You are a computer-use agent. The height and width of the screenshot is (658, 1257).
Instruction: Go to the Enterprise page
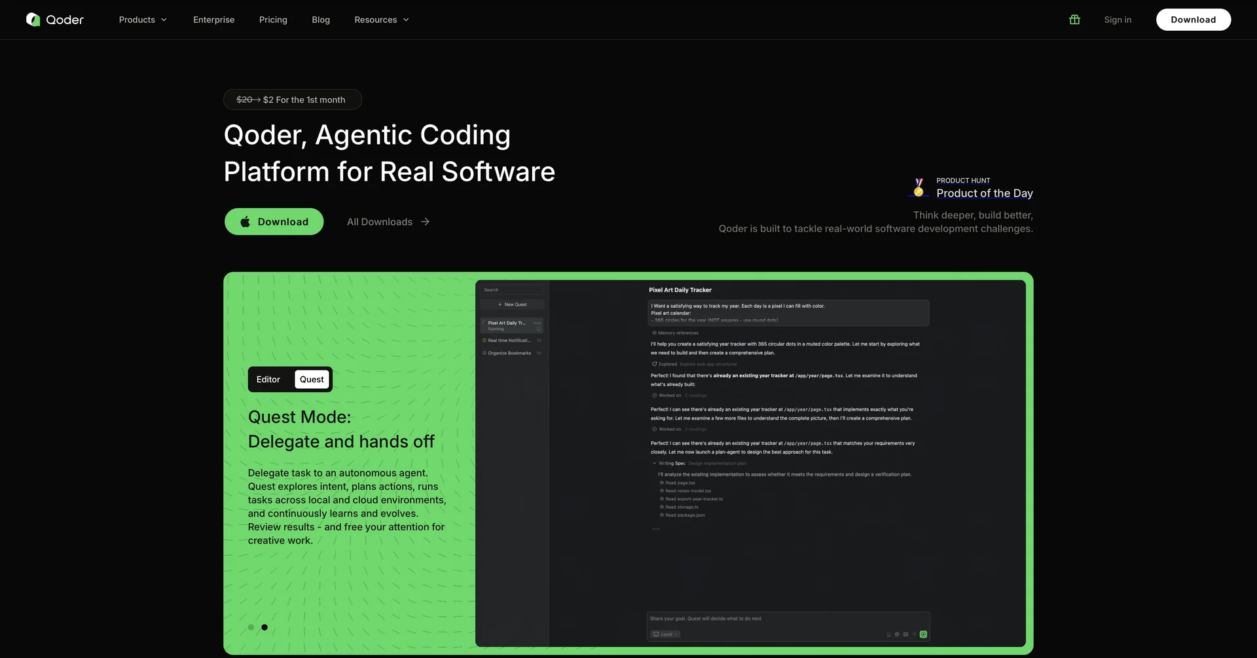point(213,20)
